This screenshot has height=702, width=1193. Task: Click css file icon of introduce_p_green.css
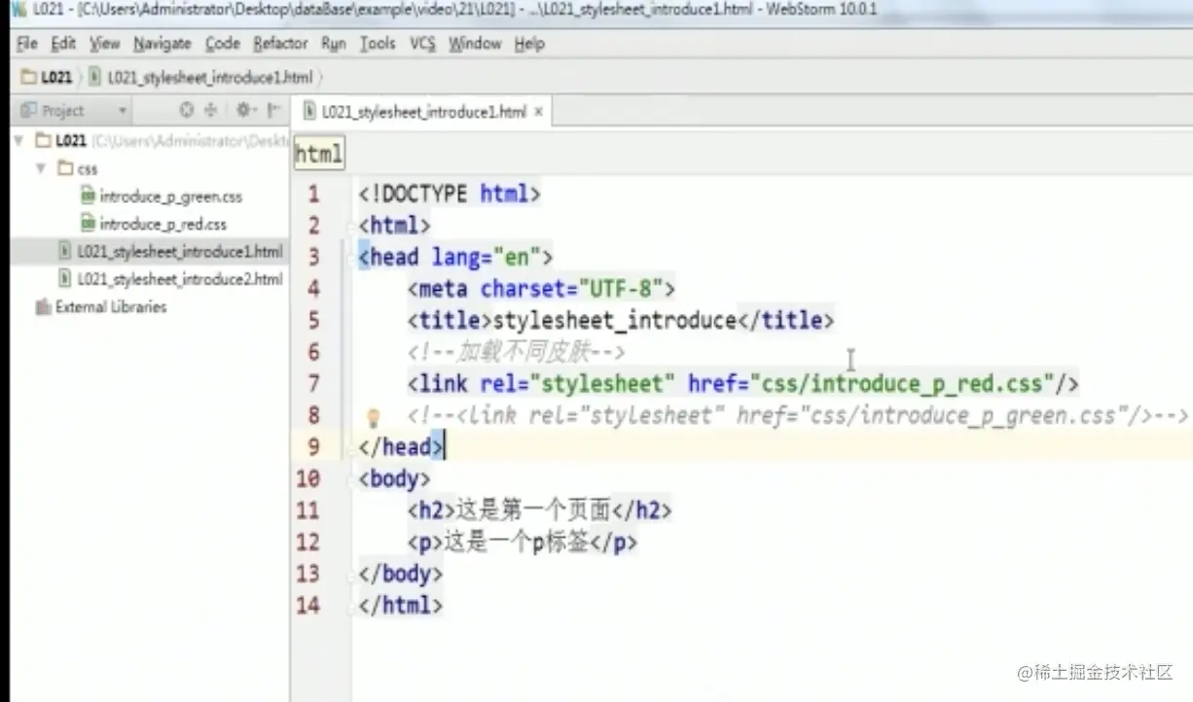tap(88, 196)
